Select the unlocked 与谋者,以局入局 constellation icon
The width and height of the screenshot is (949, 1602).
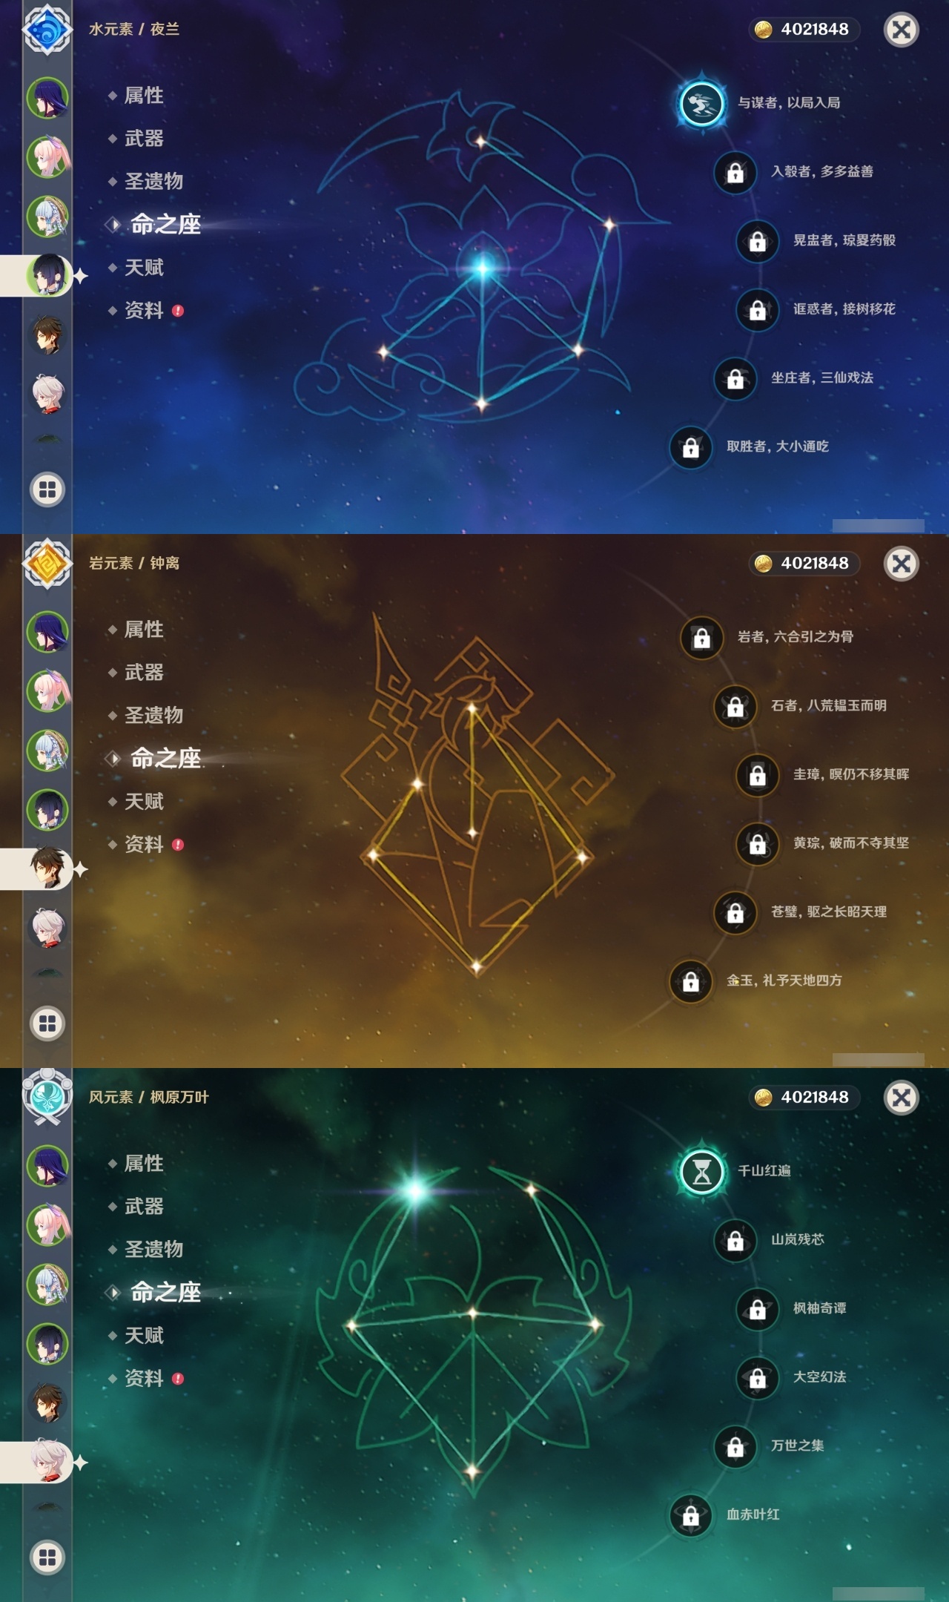coord(701,103)
